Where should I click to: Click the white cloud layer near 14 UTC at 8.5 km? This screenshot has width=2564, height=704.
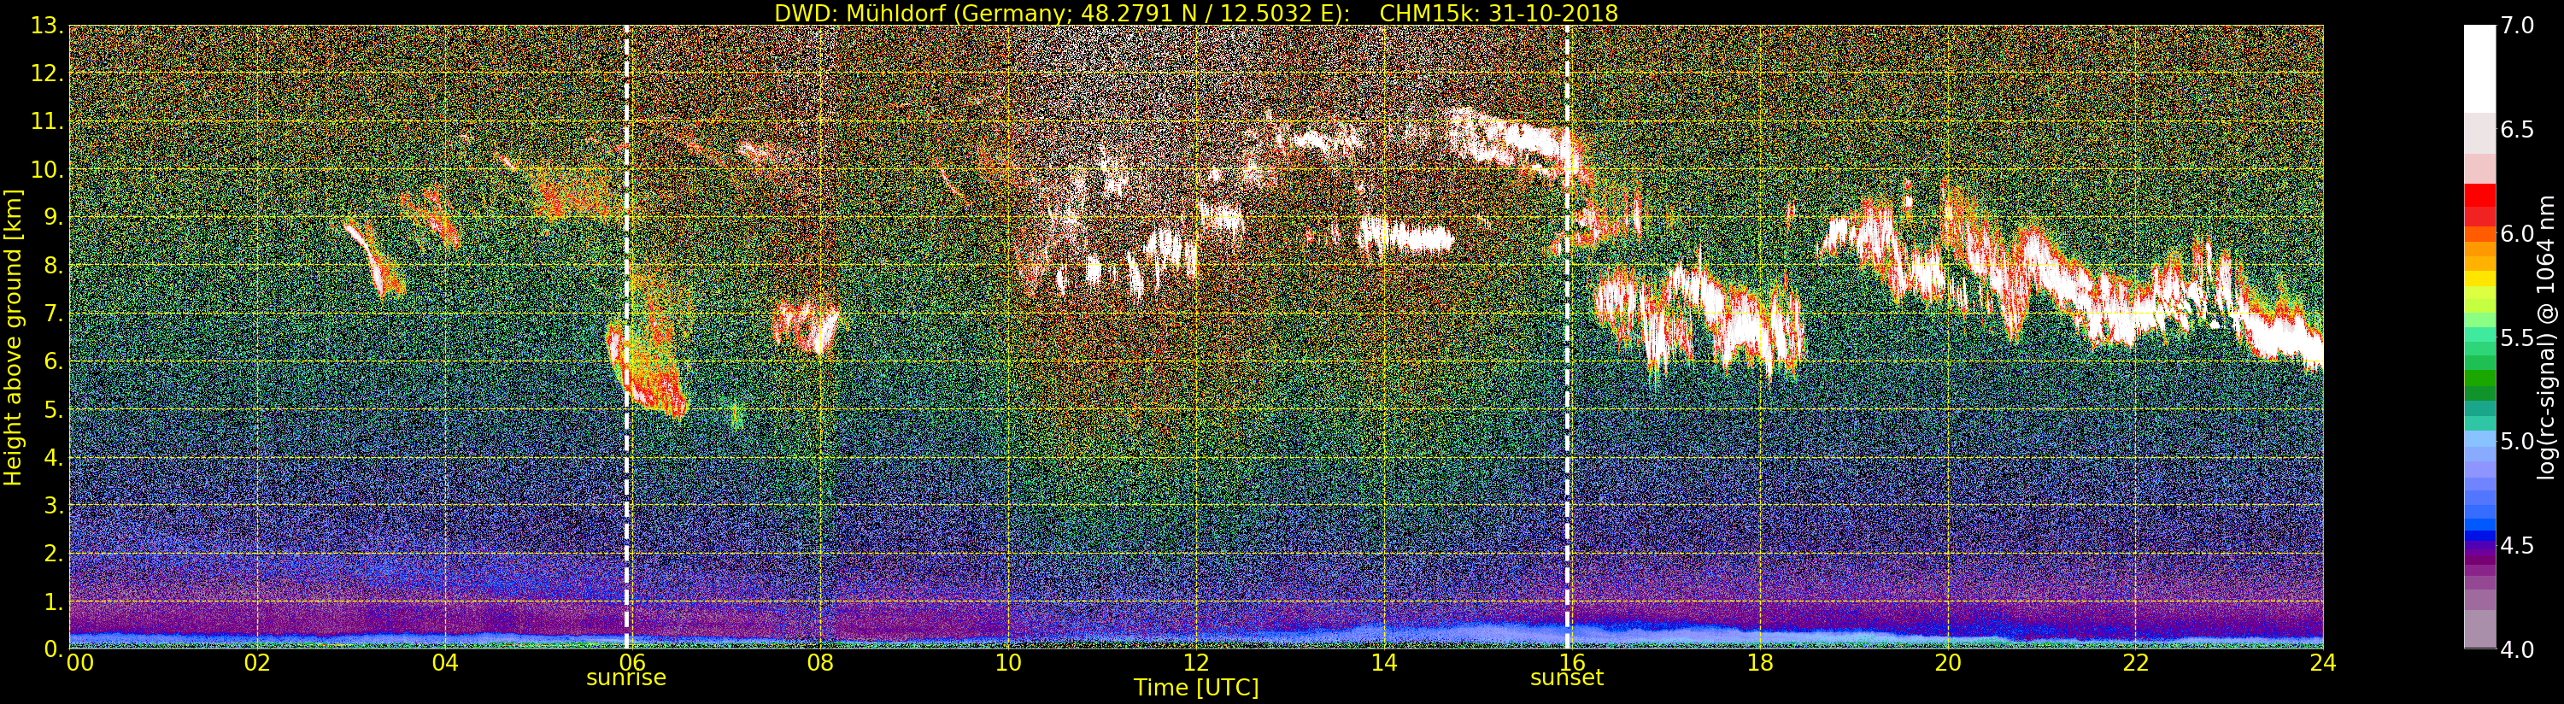[1406, 236]
